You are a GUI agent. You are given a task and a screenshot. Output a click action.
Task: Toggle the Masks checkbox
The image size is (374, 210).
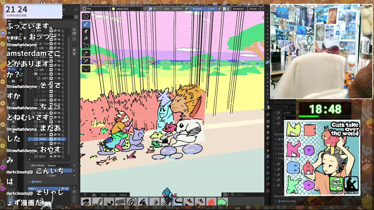[x=33, y=181]
